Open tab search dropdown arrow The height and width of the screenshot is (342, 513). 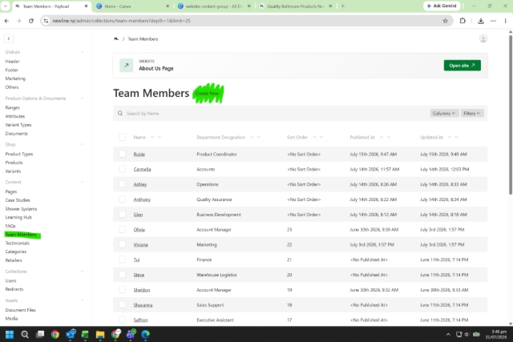(6, 6)
